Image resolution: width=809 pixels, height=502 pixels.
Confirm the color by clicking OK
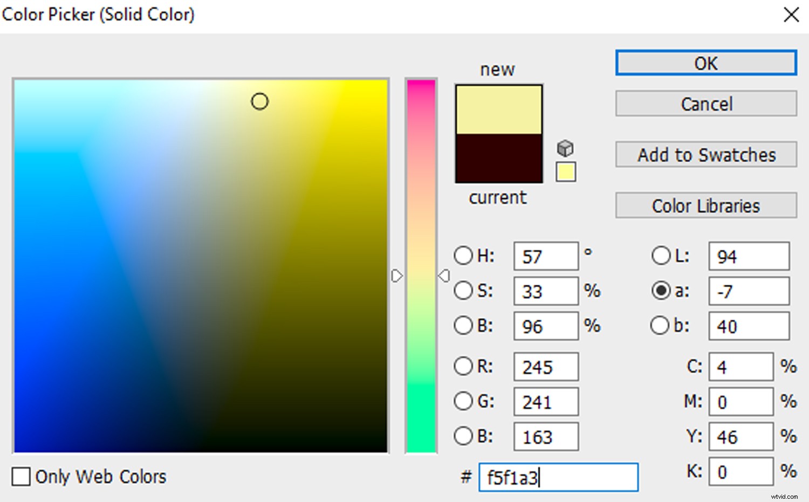[x=705, y=63]
